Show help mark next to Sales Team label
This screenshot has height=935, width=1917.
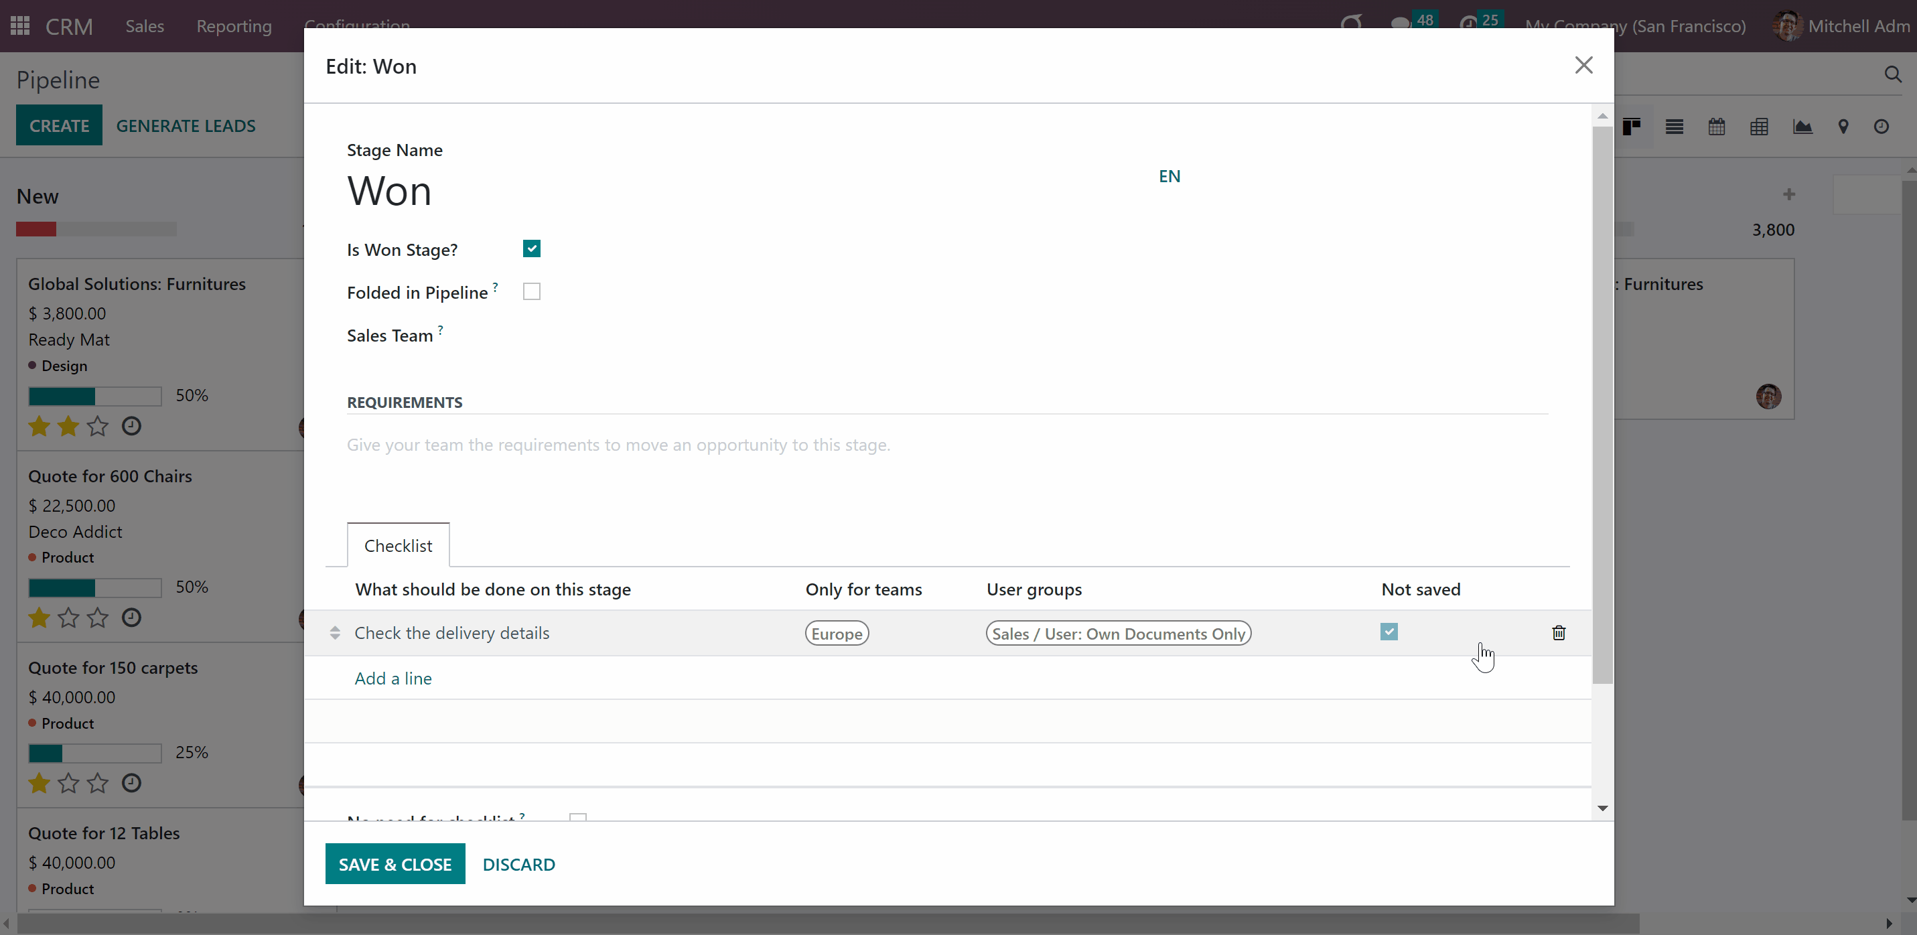(x=441, y=330)
